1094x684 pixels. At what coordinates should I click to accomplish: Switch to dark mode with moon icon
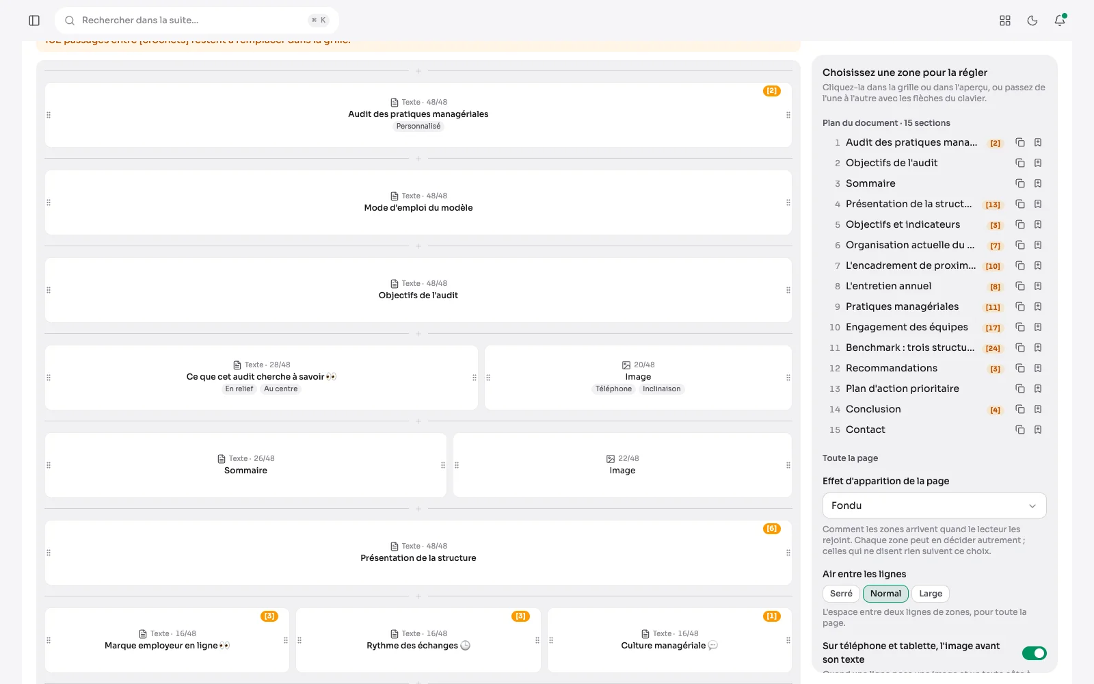pos(1032,21)
